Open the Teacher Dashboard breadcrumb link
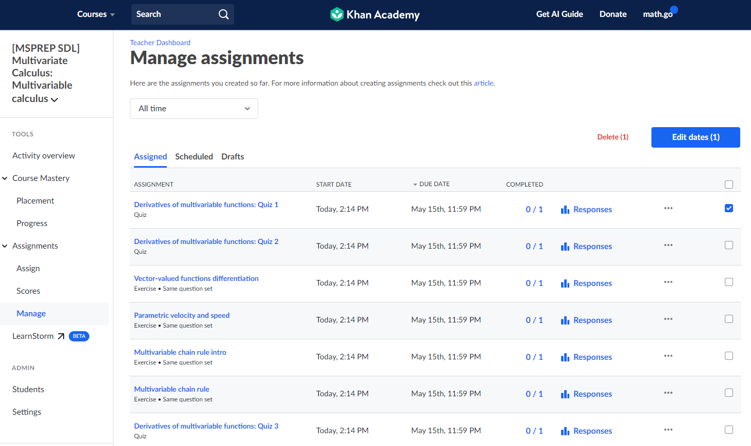Image resolution: width=751 pixels, height=446 pixels. 160,43
